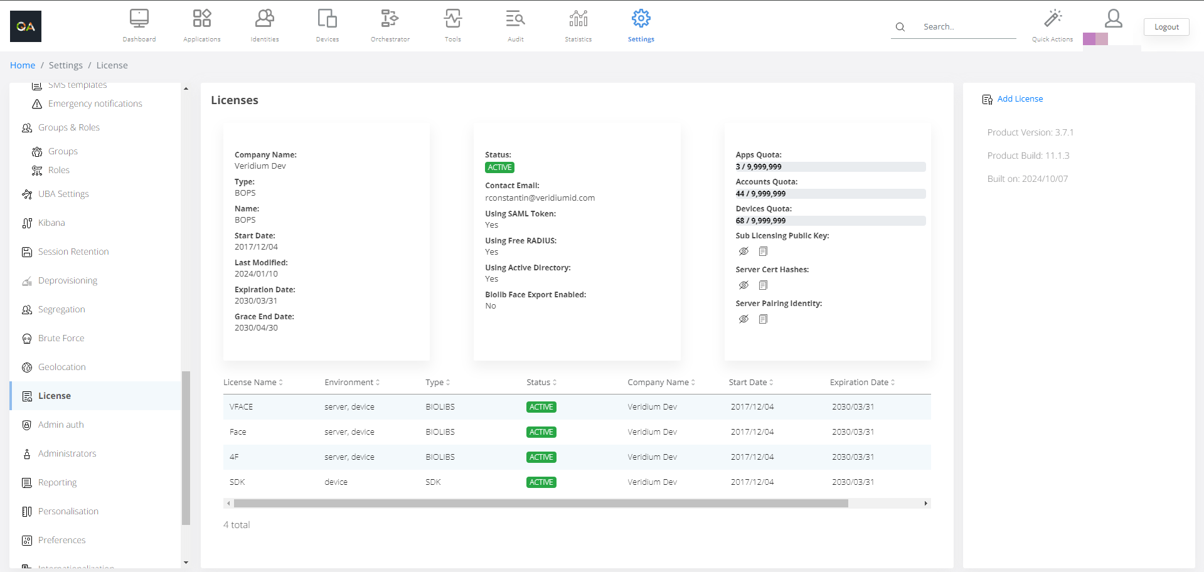This screenshot has height=572, width=1204.
Task: Copy the Server Cert Hashes
Action: click(x=763, y=285)
